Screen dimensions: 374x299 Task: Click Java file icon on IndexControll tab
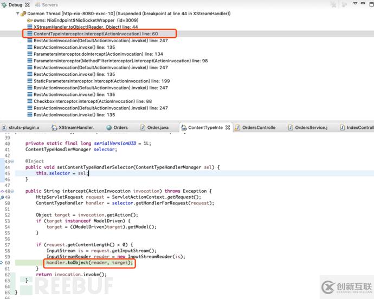click(342, 128)
